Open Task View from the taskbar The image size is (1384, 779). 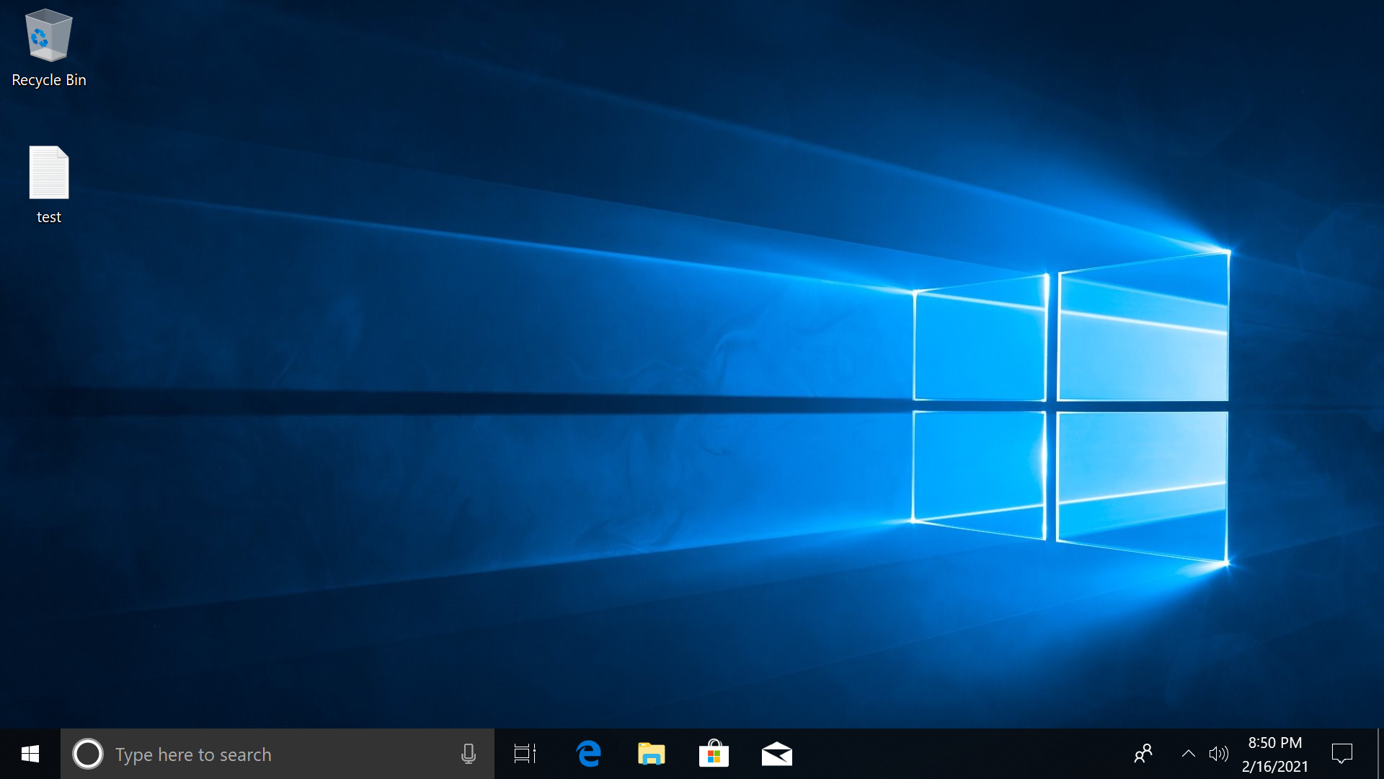tap(525, 754)
